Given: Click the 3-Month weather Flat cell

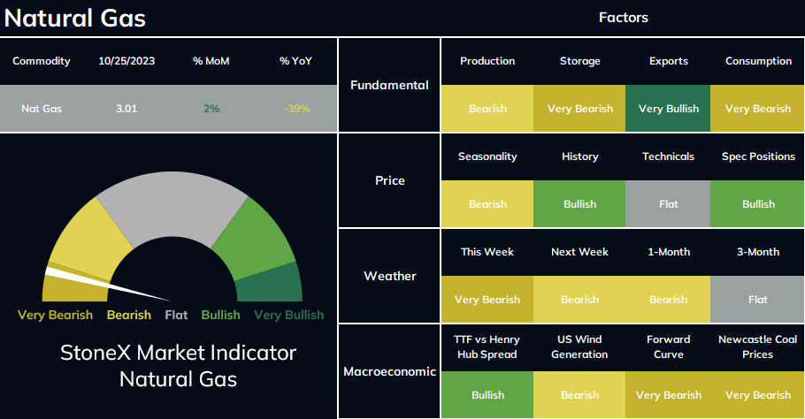Looking at the screenshot, I should point(758,299).
